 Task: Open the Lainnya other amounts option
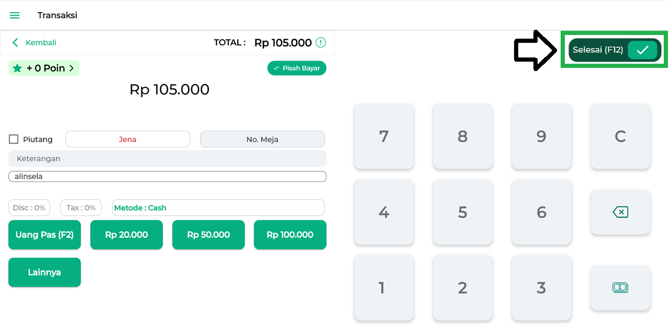click(44, 272)
